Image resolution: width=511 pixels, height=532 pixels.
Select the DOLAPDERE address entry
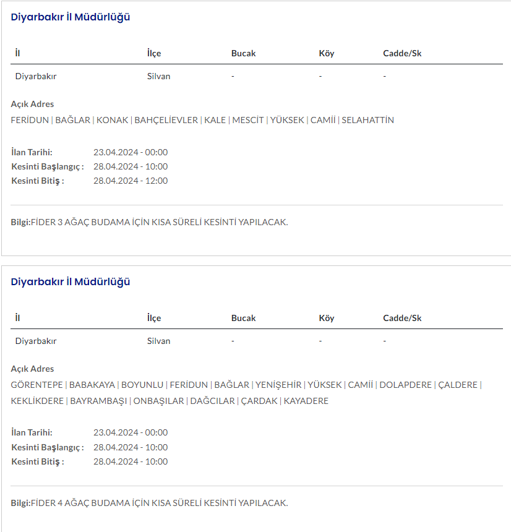point(405,385)
